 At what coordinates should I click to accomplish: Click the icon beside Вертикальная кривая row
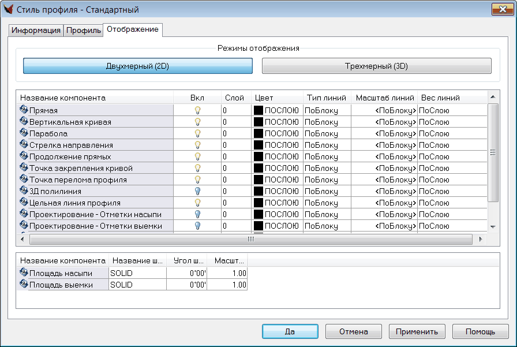(24, 122)
